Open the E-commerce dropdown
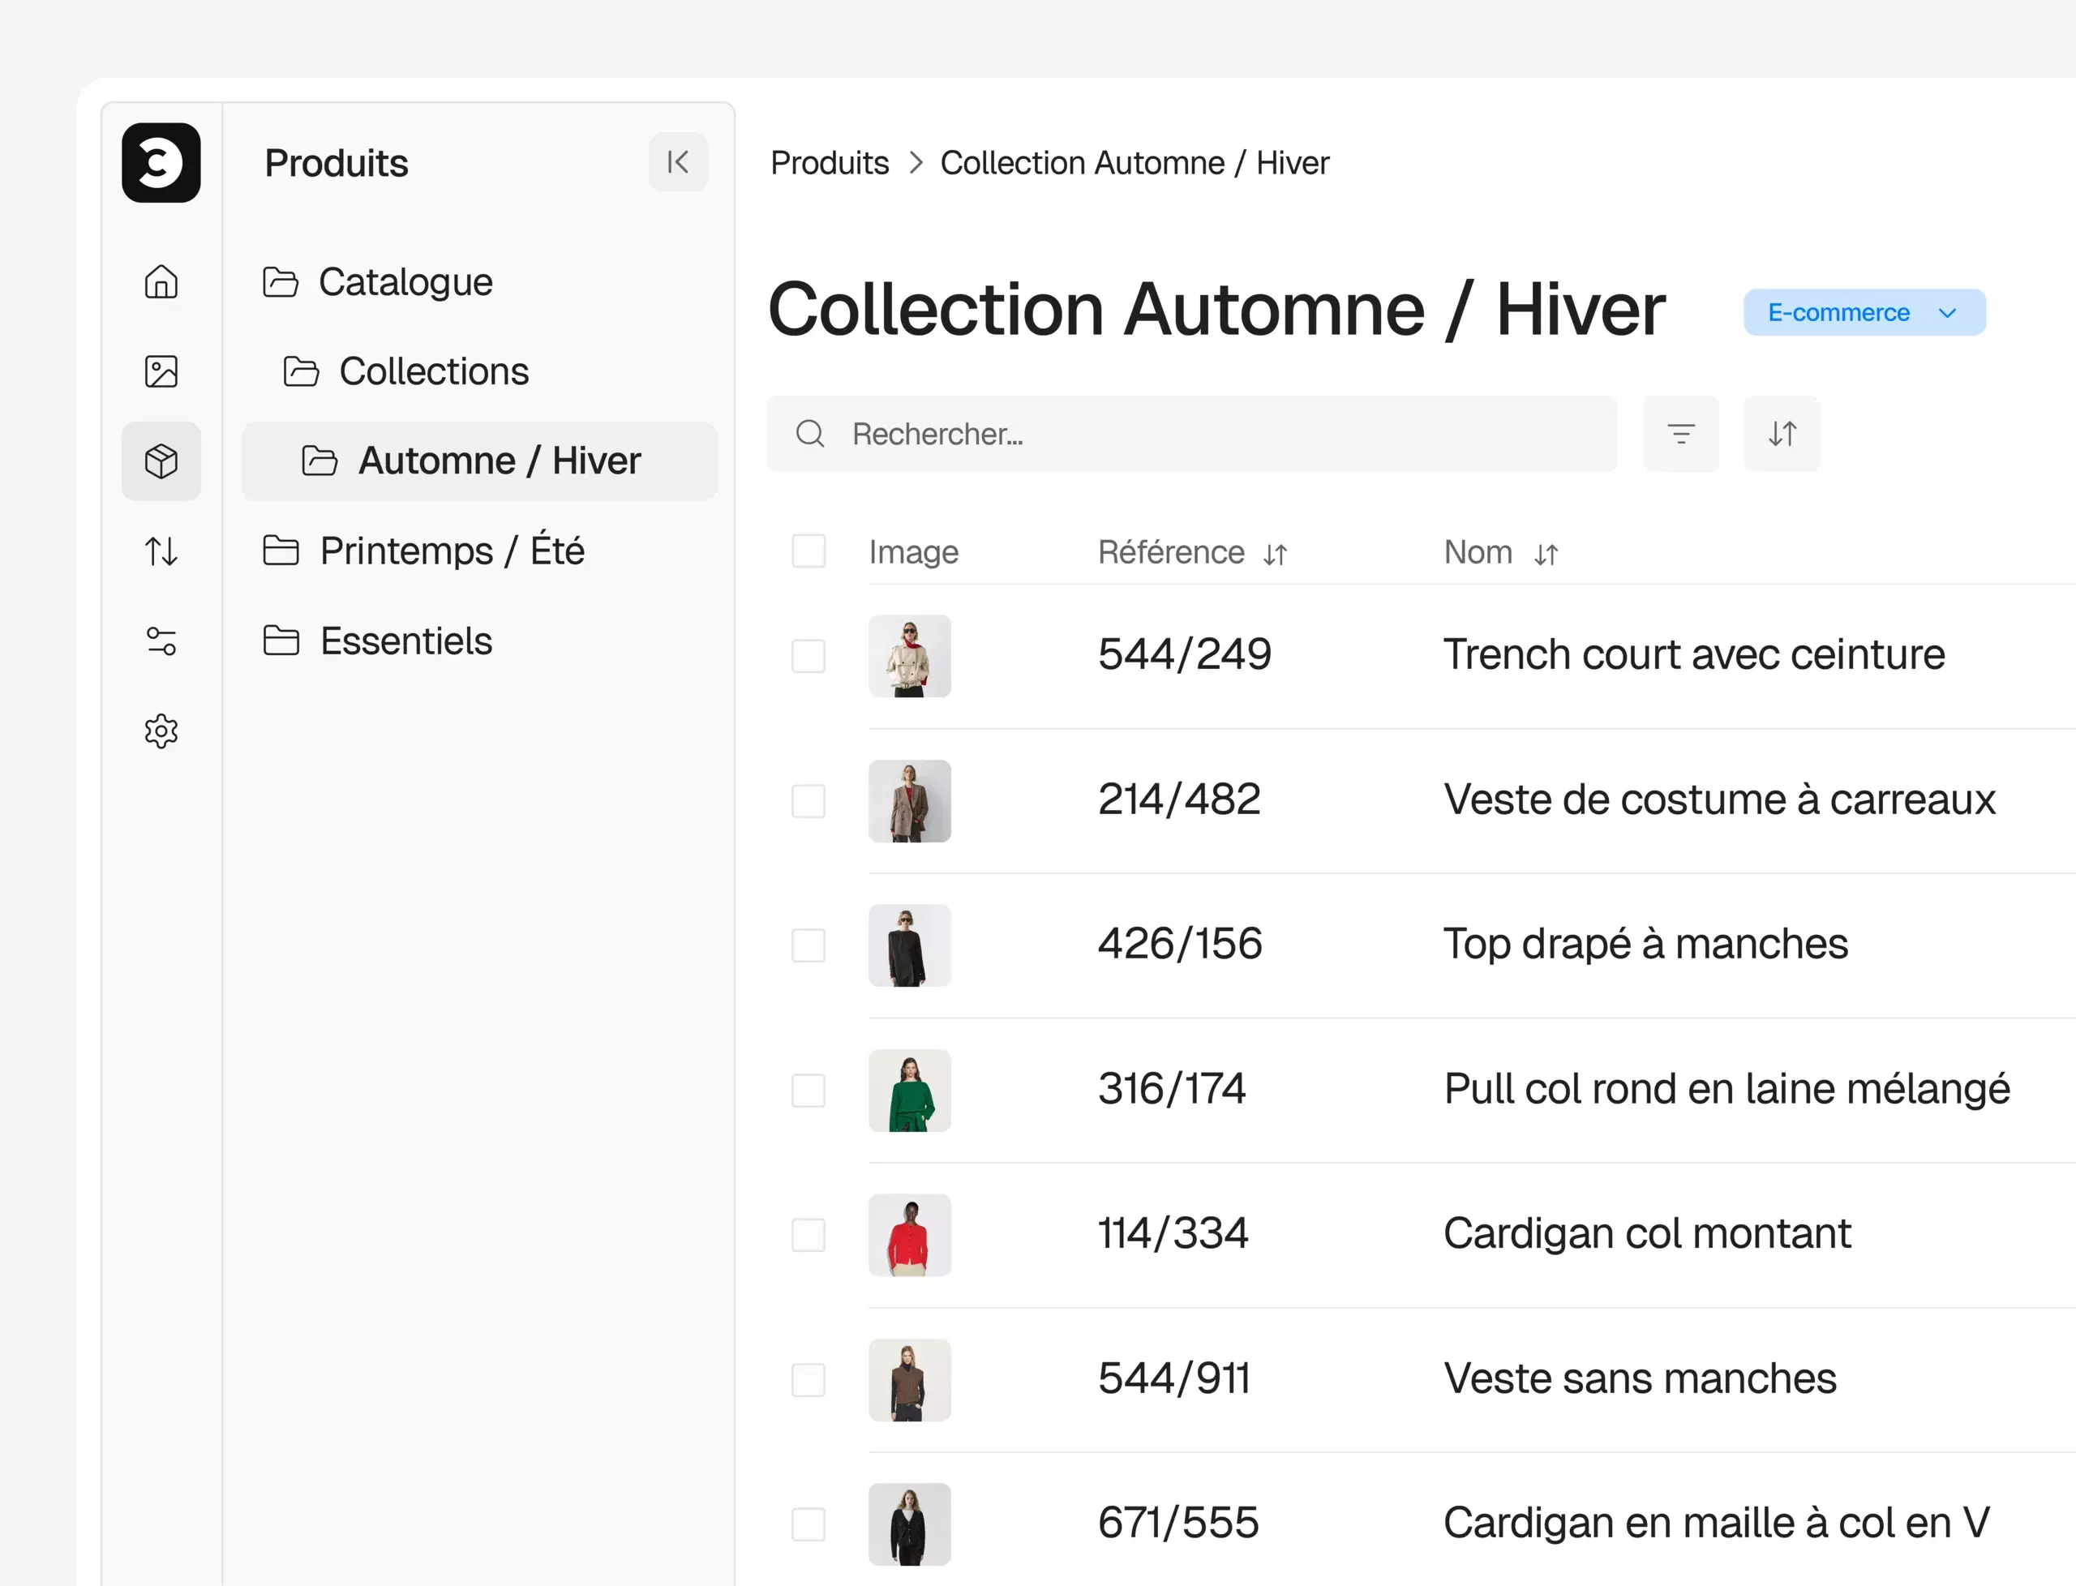This screenshot has height=1586, width=2076. coord(1863,312)
